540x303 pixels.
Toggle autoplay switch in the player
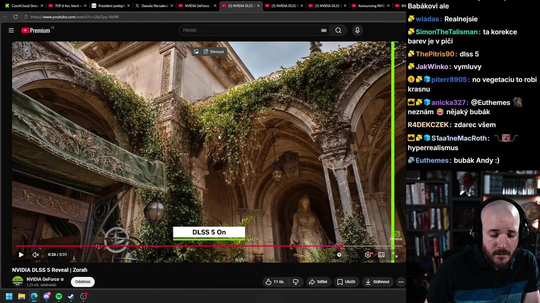pos(339,255)
